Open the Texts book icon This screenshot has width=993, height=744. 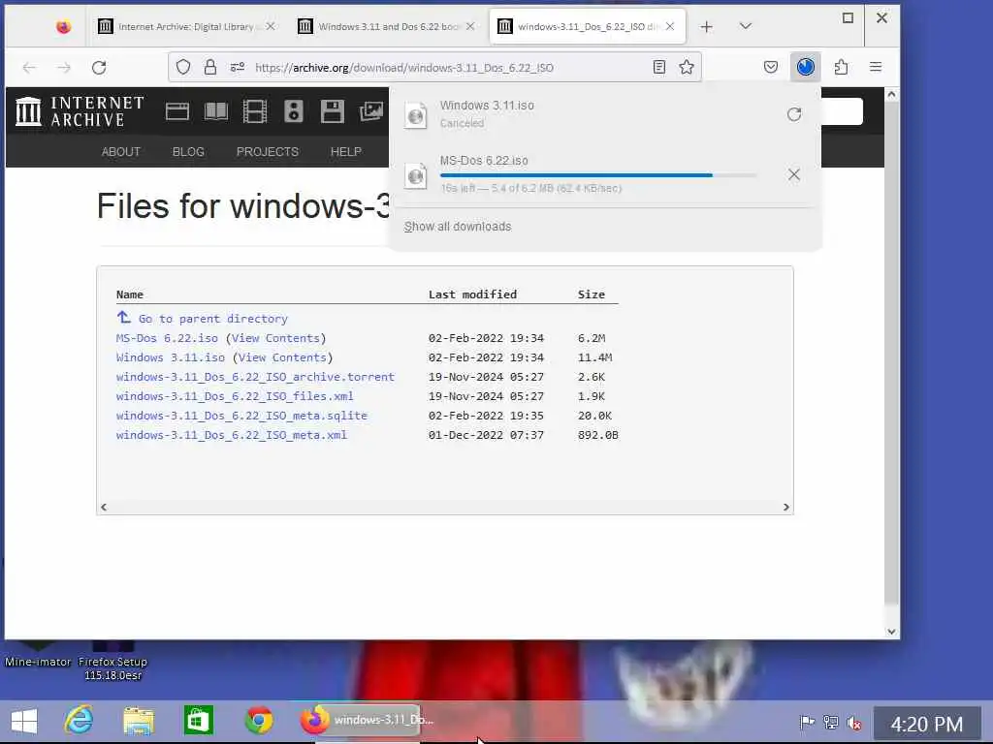coord(216,111)
